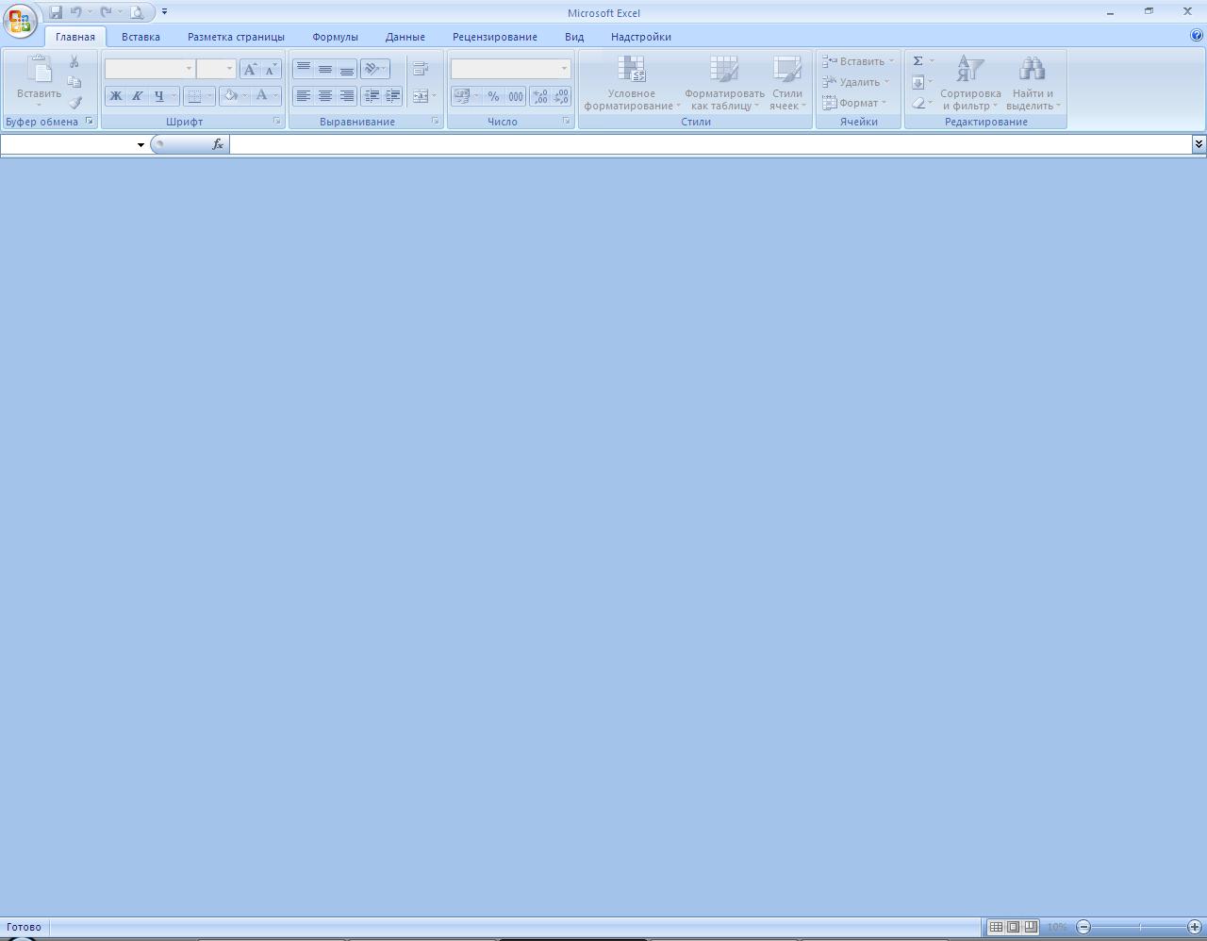This screenshot has height=941, width=1207.
Task: Toggle bold formatting with the Ж button
Action: point(116,96)
